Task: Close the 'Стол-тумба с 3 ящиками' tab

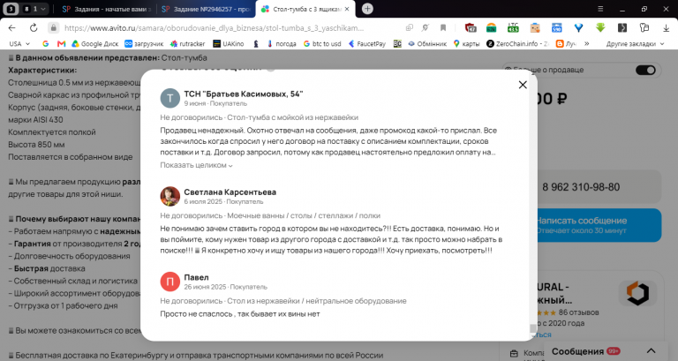Action: (347, 9)
